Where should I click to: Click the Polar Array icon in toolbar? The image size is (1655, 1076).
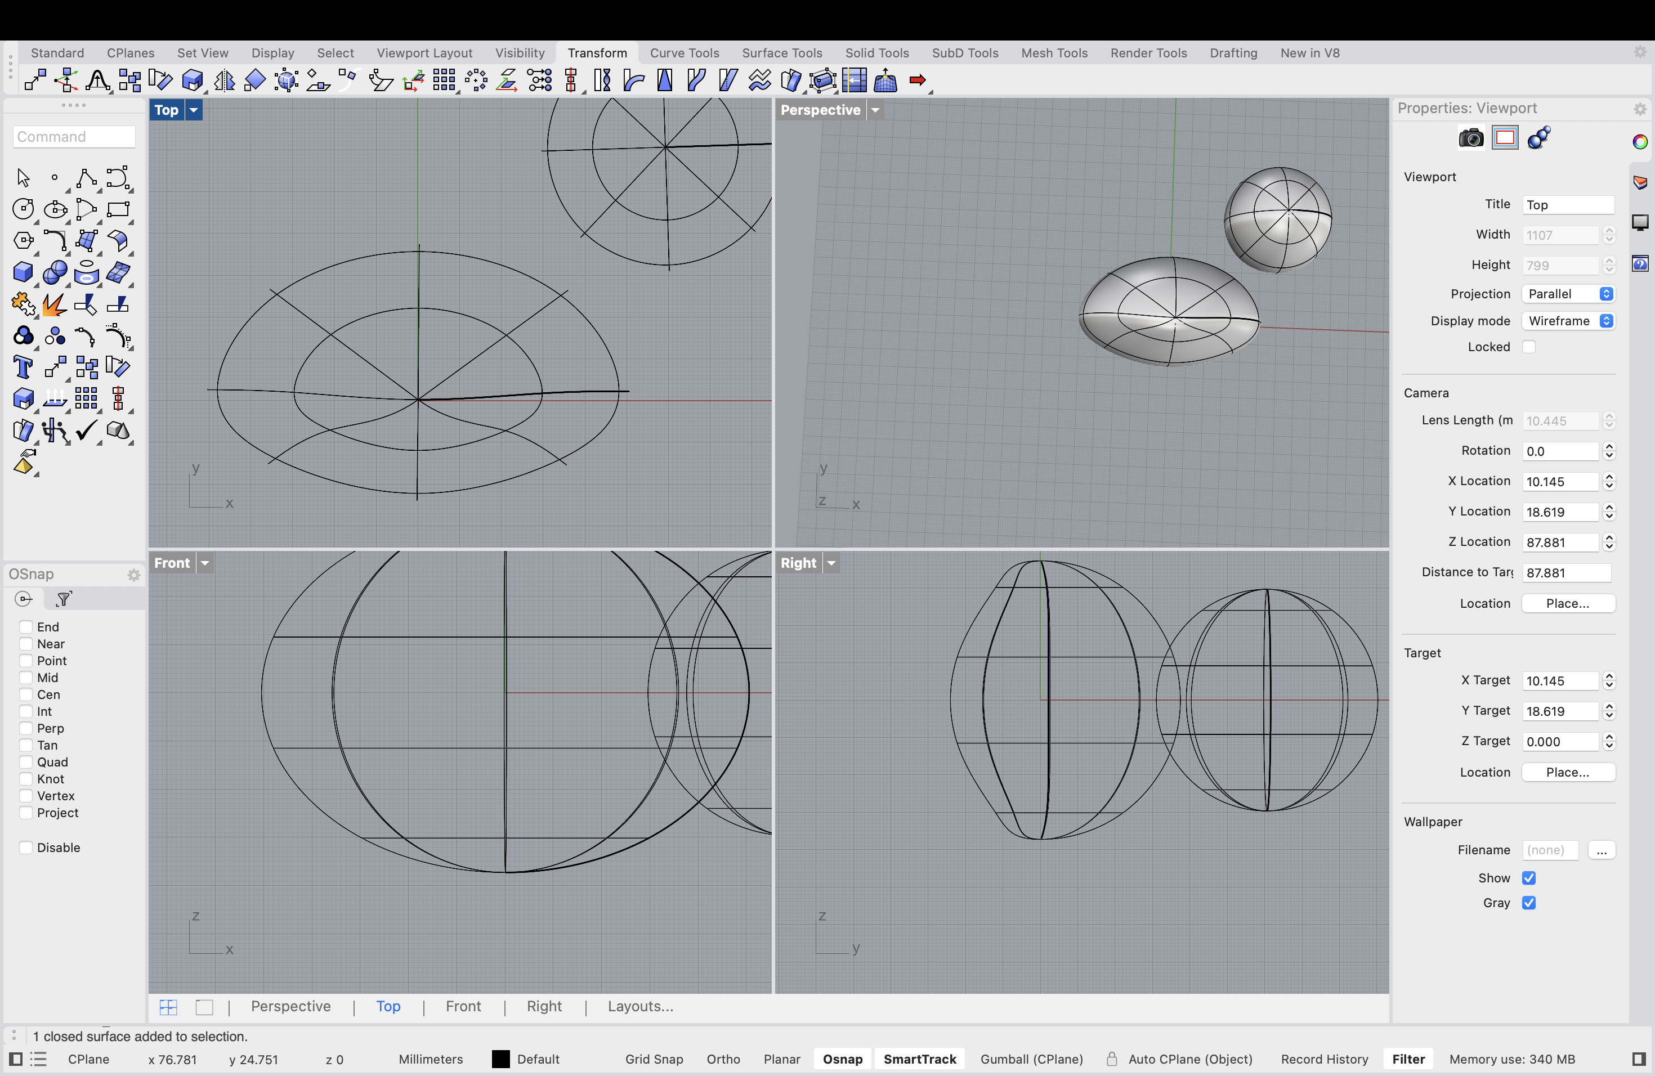[476, 80]
